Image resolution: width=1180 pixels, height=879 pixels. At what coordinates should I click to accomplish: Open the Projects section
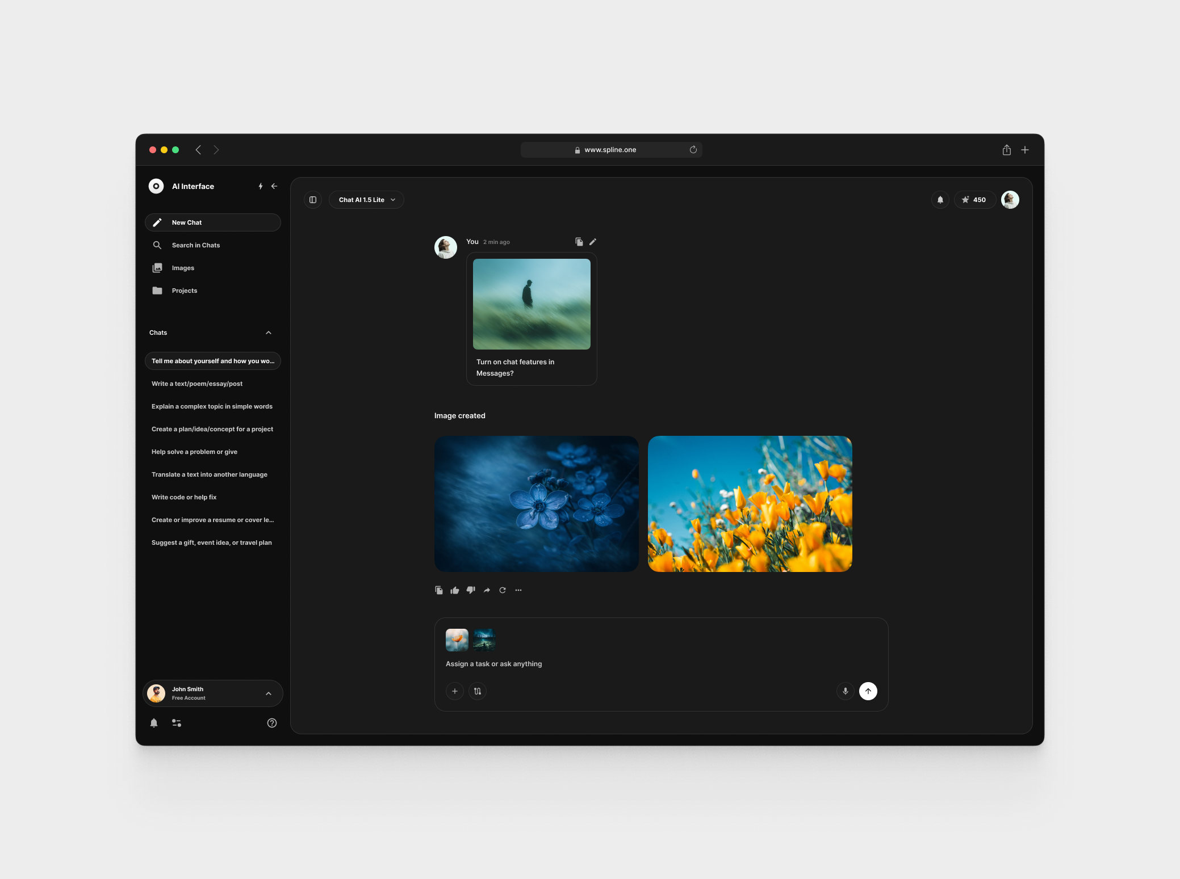[x=213, y=291]
